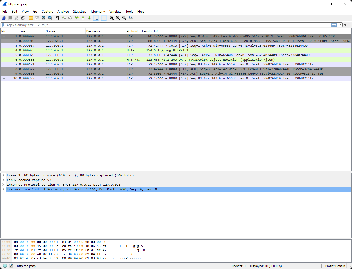This screenshot has height=269, width=352.
Task: Open the Go menu
Action: (35, 12)
